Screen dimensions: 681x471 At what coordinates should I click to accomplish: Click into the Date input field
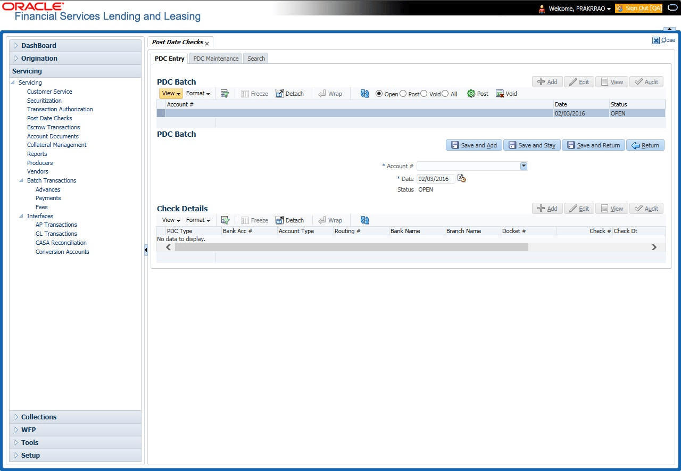[x=436, y=179]
